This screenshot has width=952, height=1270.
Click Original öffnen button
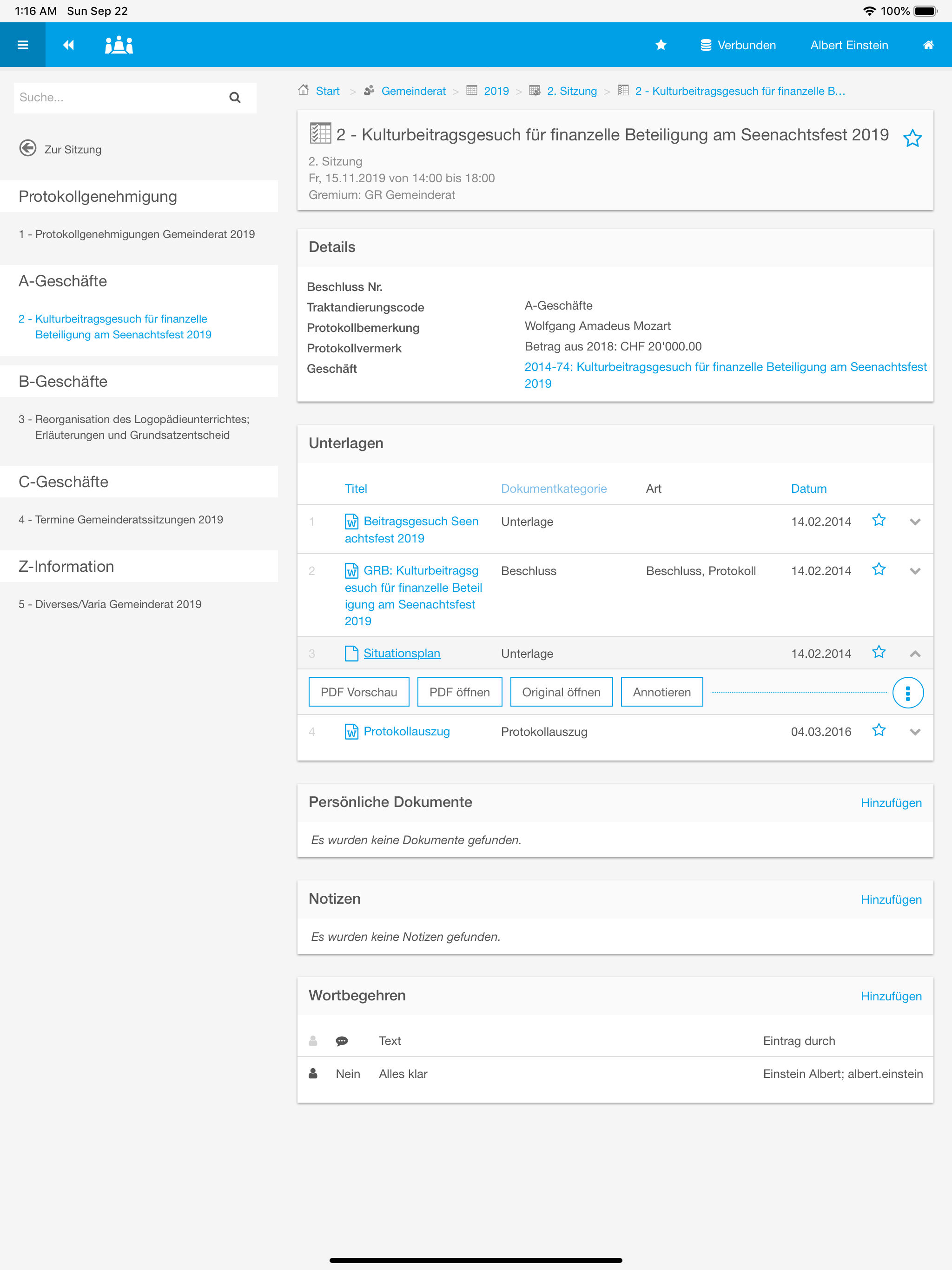click(x=561, y=692)
